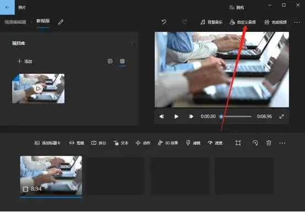Open the 拆分 split tool

tap(99, 143)
